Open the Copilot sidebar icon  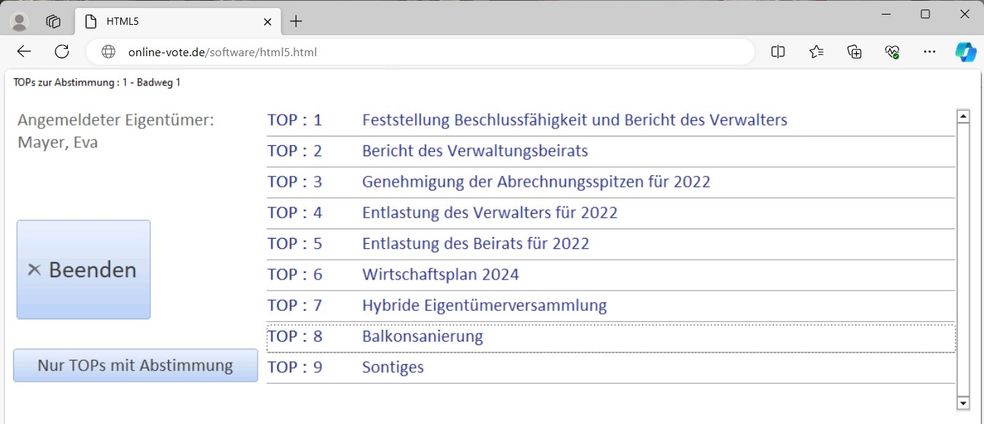point(966,52)
